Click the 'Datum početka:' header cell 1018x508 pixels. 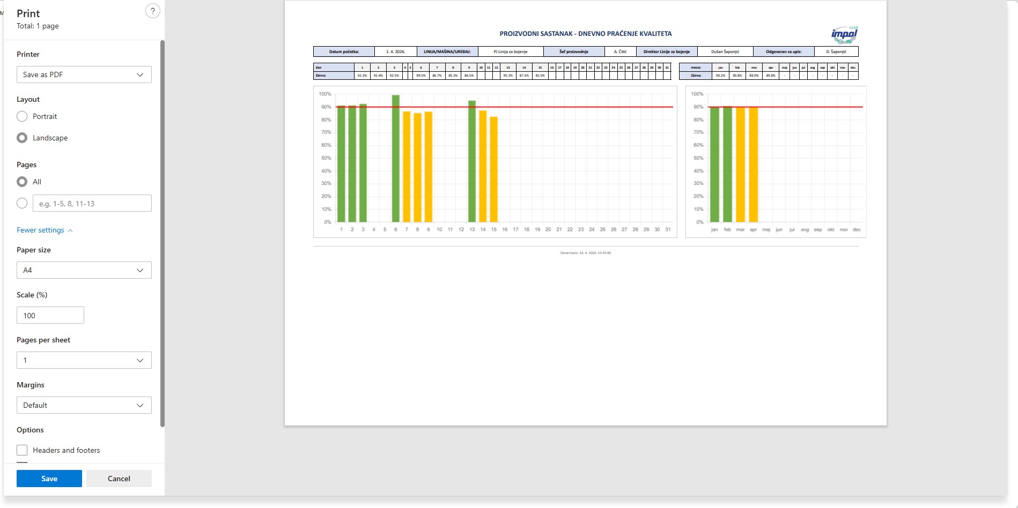tap(344, 51)
